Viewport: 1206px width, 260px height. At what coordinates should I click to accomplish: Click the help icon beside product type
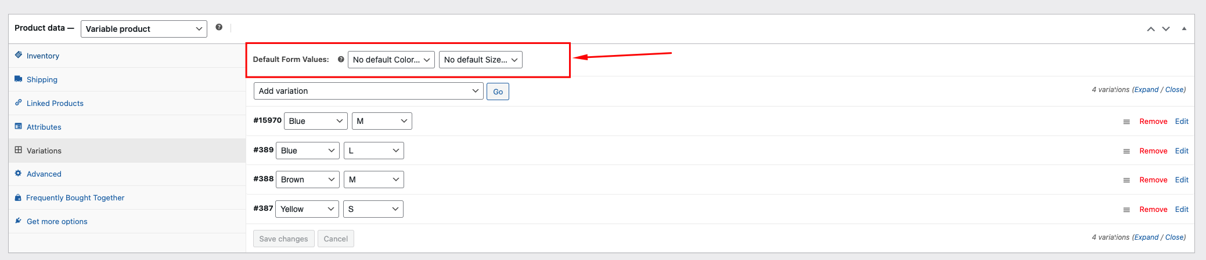pyautogui.click(x=219, y=27)
